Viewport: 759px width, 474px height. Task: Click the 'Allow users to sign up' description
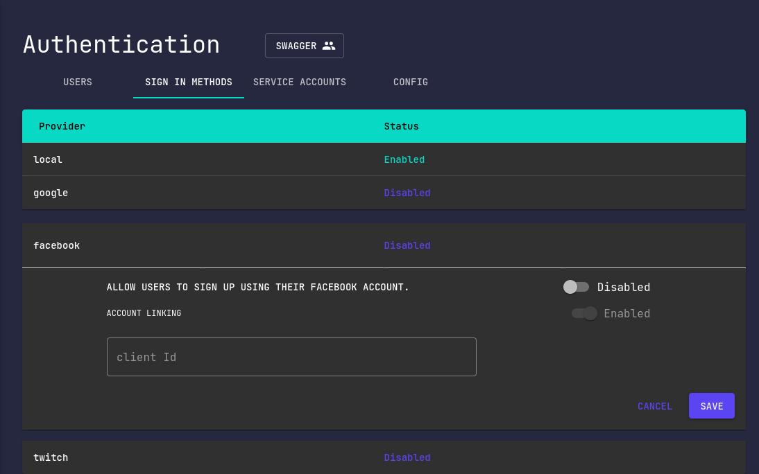258,288
